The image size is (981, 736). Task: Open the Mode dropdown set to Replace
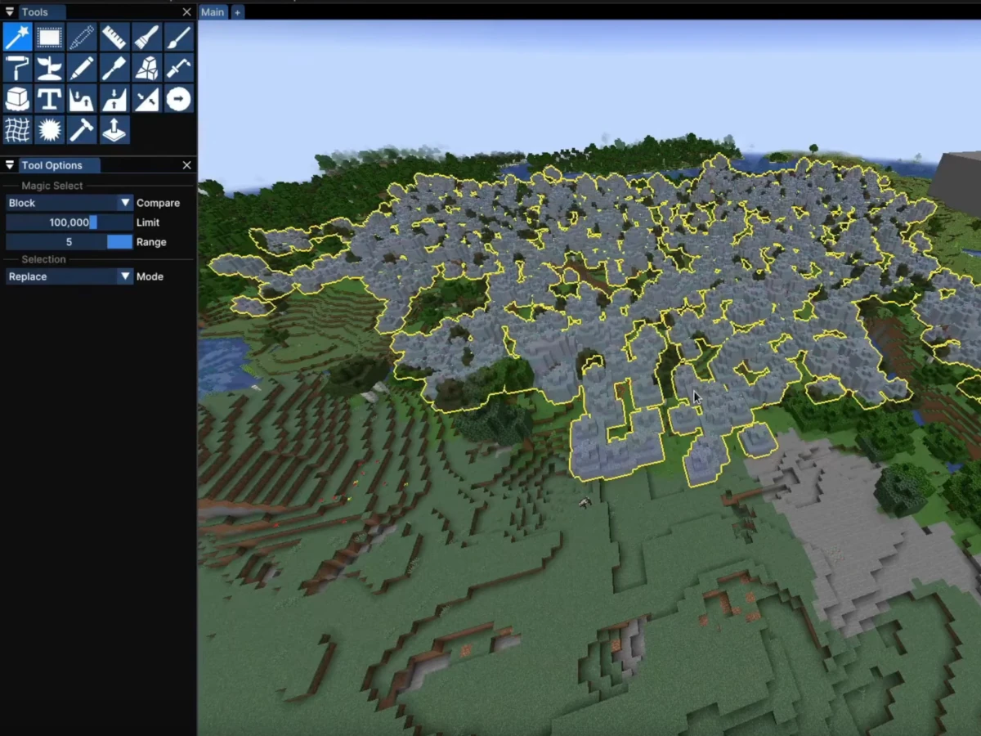(x=69, y=276)
